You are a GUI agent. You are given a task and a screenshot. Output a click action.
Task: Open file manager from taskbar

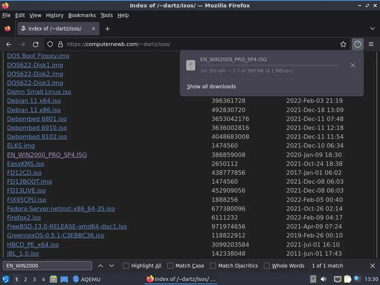click(53, 279)
